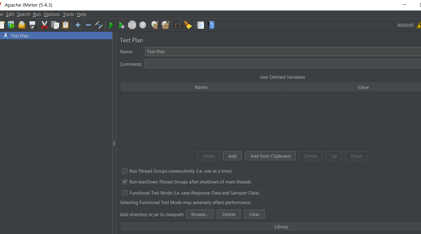
Task: Click the Add variable button
Action: tap(232, 156)
